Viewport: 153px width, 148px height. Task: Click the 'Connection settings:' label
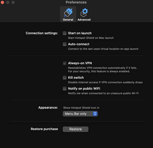[x=42, y=33]
